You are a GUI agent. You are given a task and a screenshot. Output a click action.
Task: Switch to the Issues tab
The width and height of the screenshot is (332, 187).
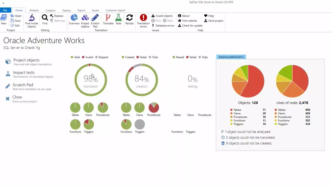point(95,10)
